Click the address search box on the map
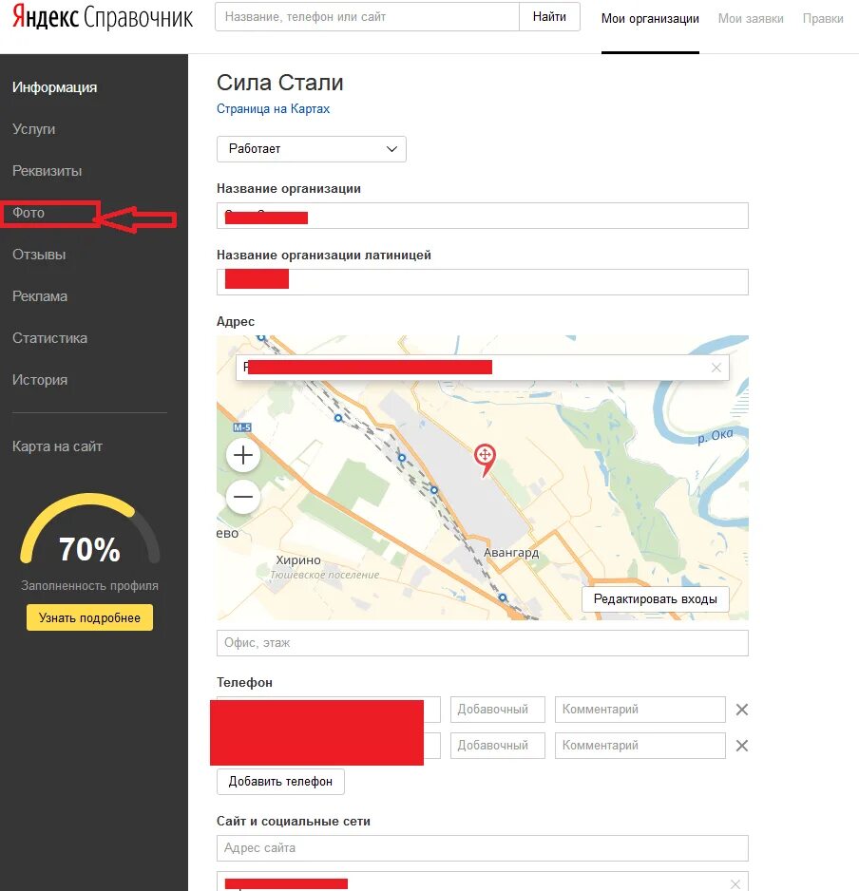 [482, 368]
